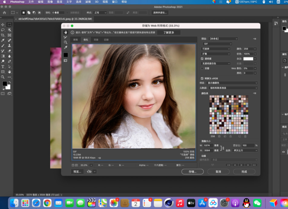
Task: Select the Hand tool in the export dialog
Action: click(65, 32)
